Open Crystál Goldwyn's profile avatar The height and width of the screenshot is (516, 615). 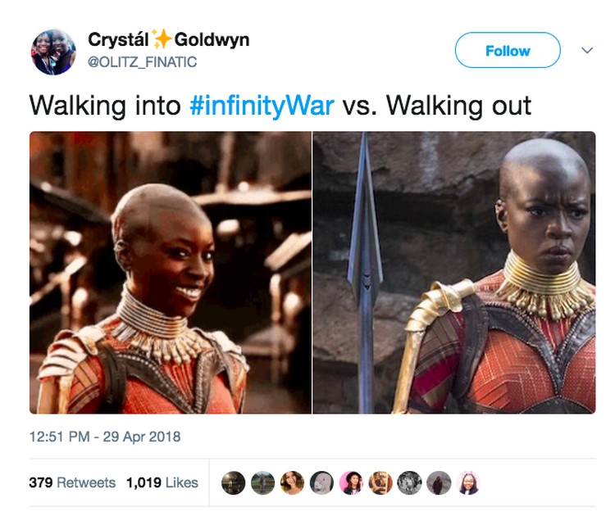[x=53, y=52]
